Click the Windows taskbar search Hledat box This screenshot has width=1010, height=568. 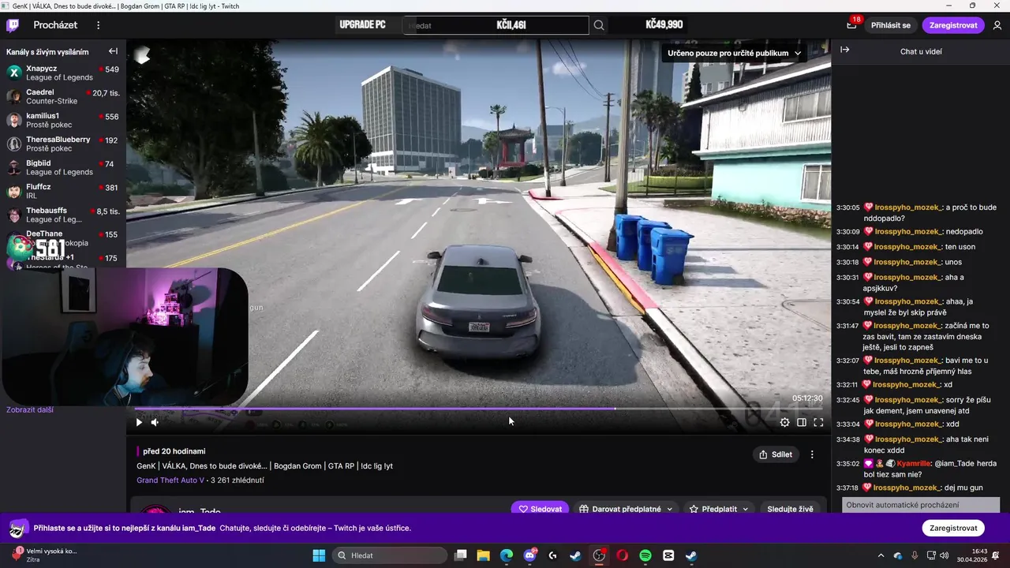coord(390,555)
